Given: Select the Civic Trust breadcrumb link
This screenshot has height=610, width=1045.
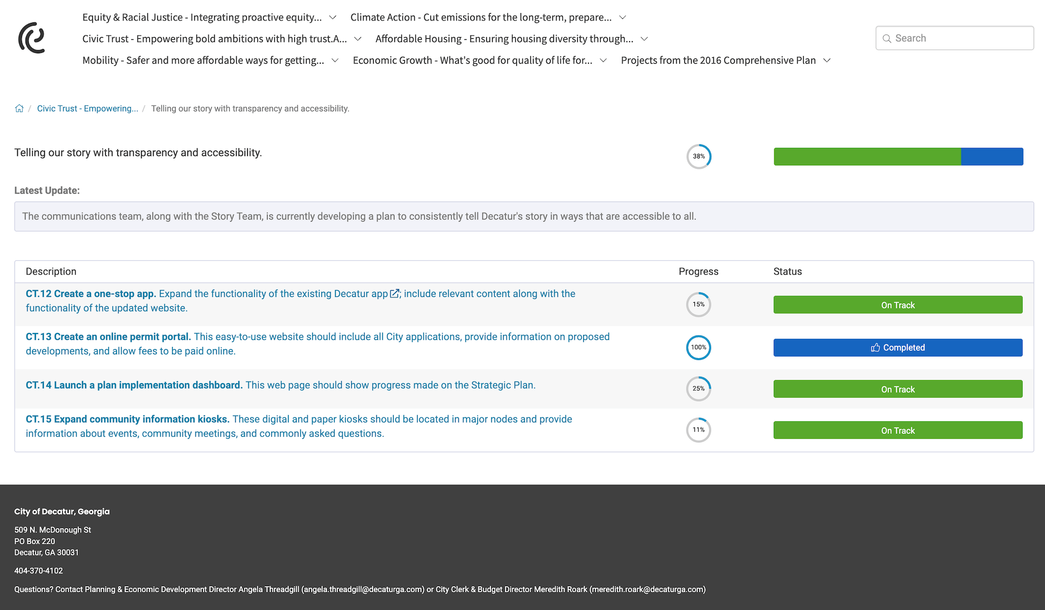Looking at the screenshot, I should [87, 108].
